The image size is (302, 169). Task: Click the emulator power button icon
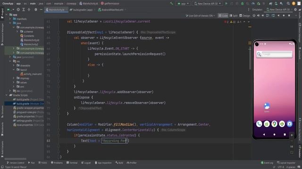(x=254, y=15)
